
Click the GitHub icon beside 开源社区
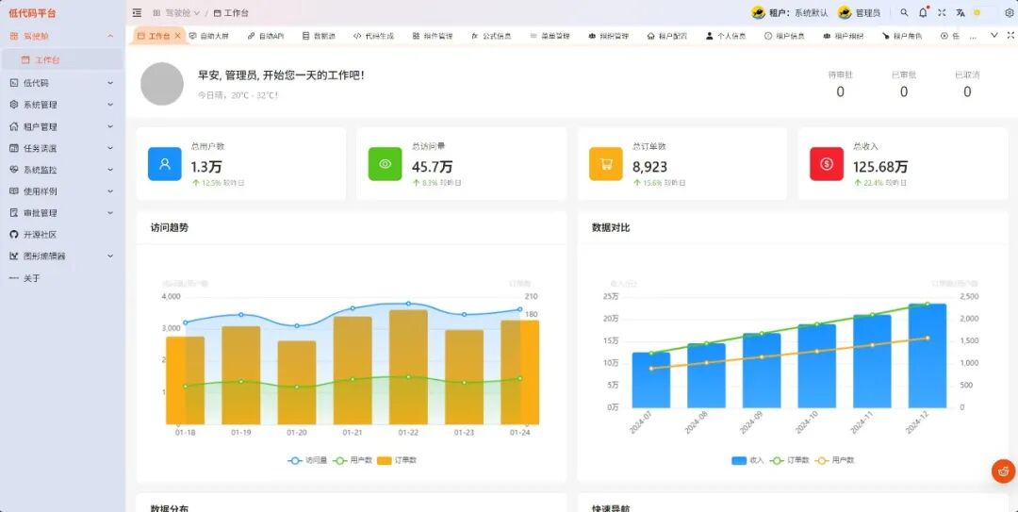(13, 235)
